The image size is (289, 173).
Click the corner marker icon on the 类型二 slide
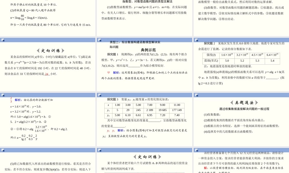tap(100, 40)
